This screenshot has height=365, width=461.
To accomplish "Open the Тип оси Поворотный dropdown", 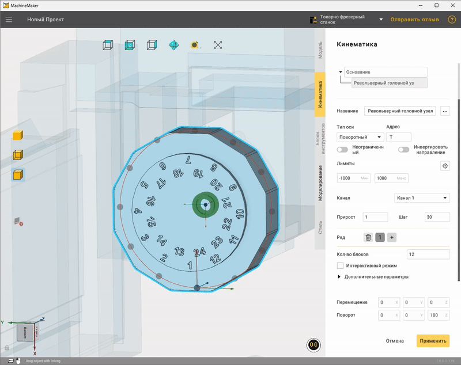I will click(x=360, y=137).
